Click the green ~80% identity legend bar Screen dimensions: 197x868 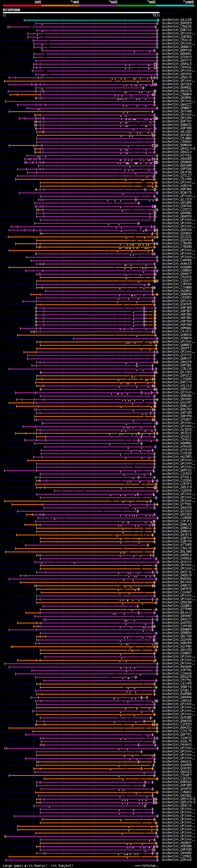pyautogui.click(x=137, y=6)
